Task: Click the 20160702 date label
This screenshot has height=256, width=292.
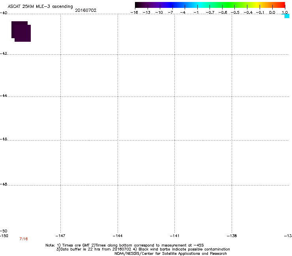Action: (x=86, y=10)
